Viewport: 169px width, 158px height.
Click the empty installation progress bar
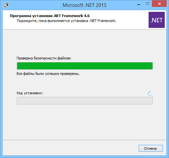(85, 101)
